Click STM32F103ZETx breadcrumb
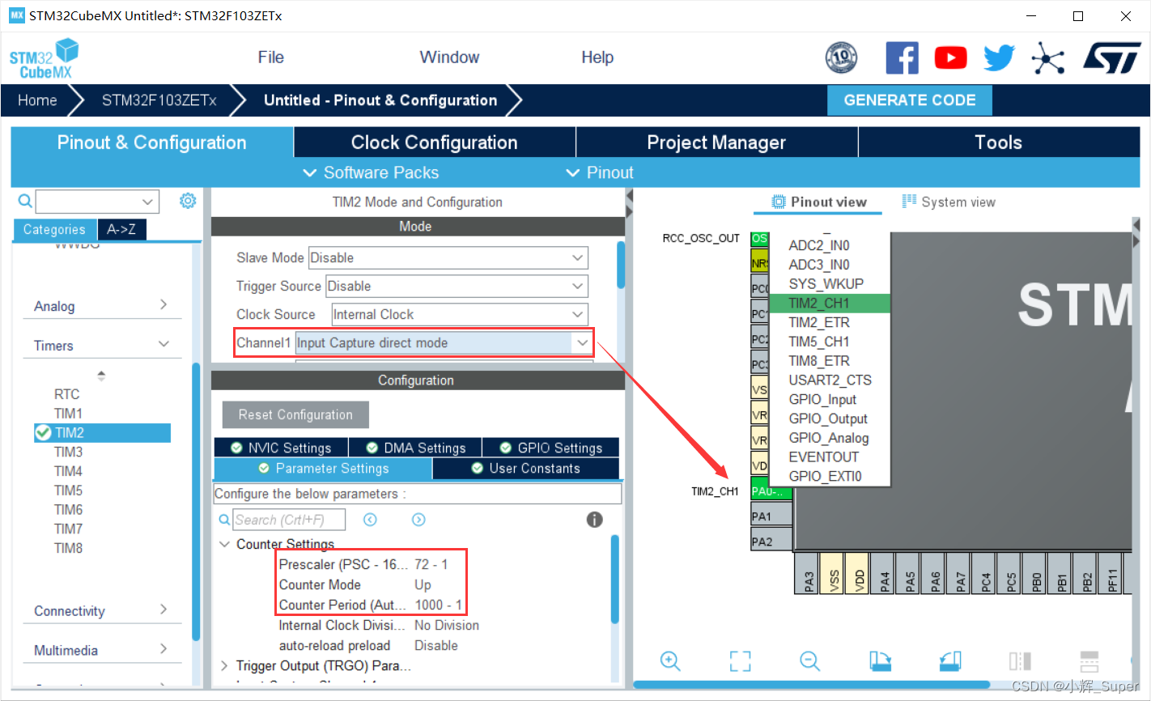This screenshot has height=701, width=1151. (x=159, y=100)
